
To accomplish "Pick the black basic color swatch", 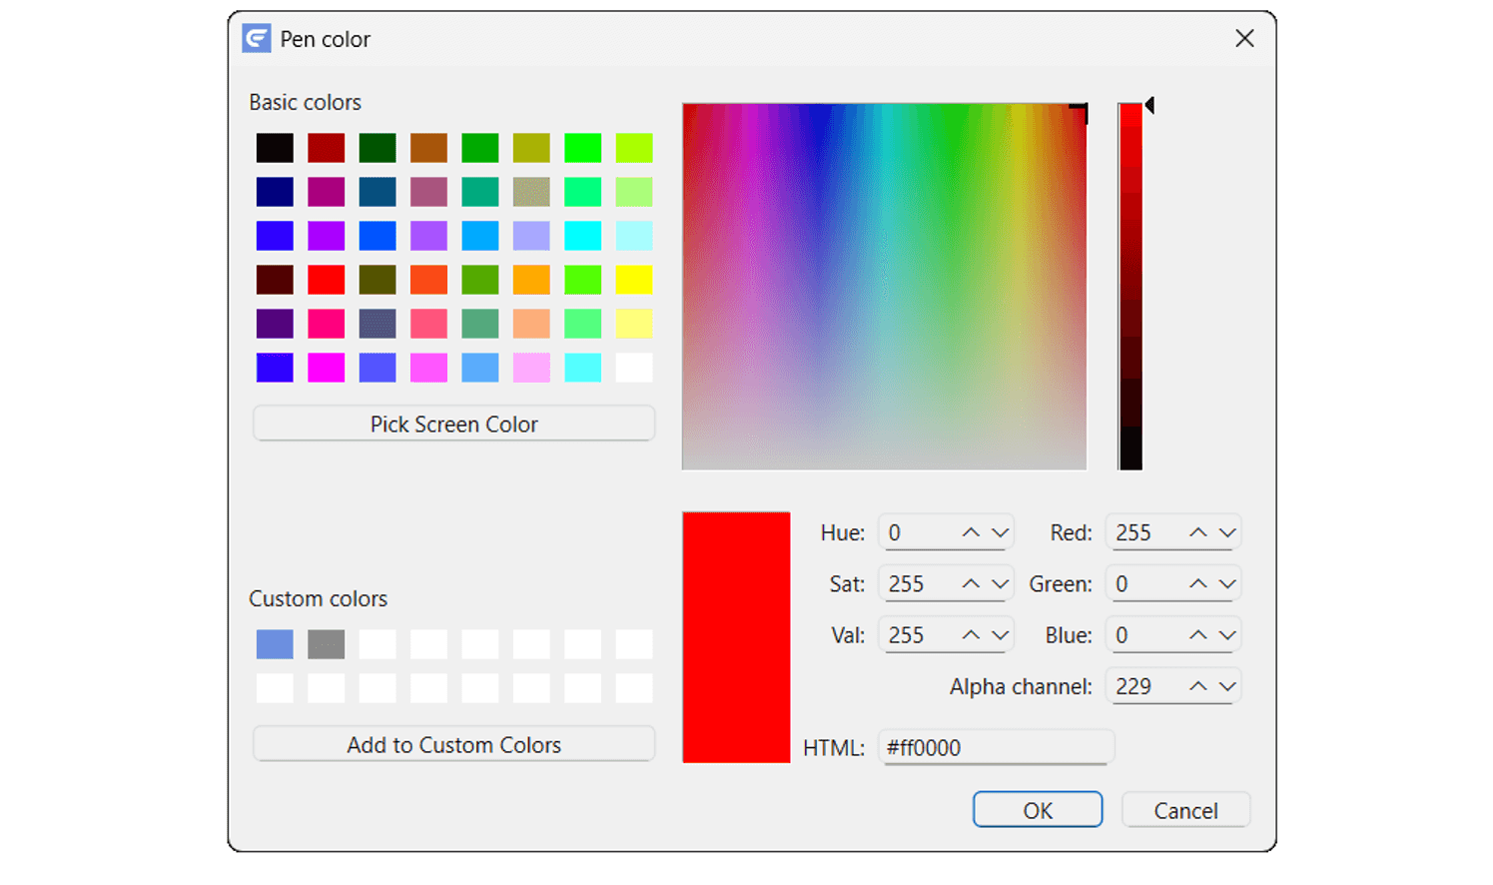I will pyautogui.click(x=275, y=148).
